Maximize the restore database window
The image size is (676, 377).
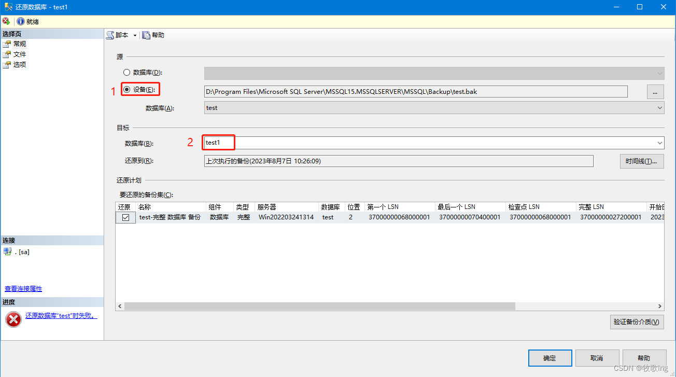click(x=640, y=7)
